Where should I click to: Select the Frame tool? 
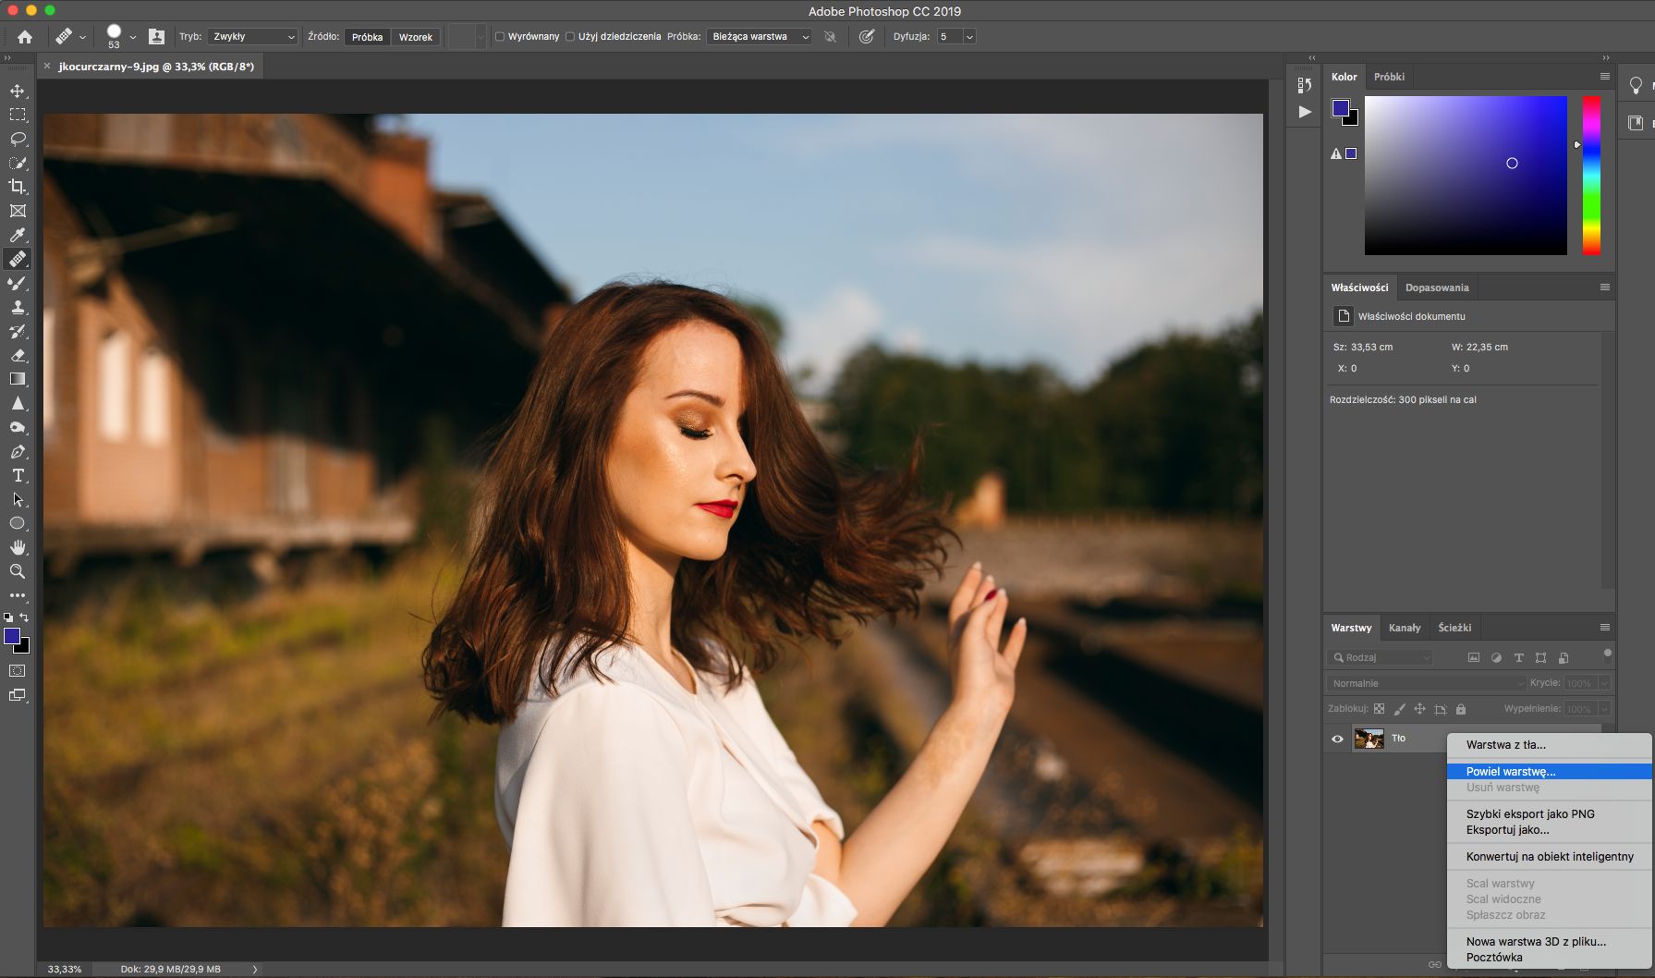(x=18, y=211)
